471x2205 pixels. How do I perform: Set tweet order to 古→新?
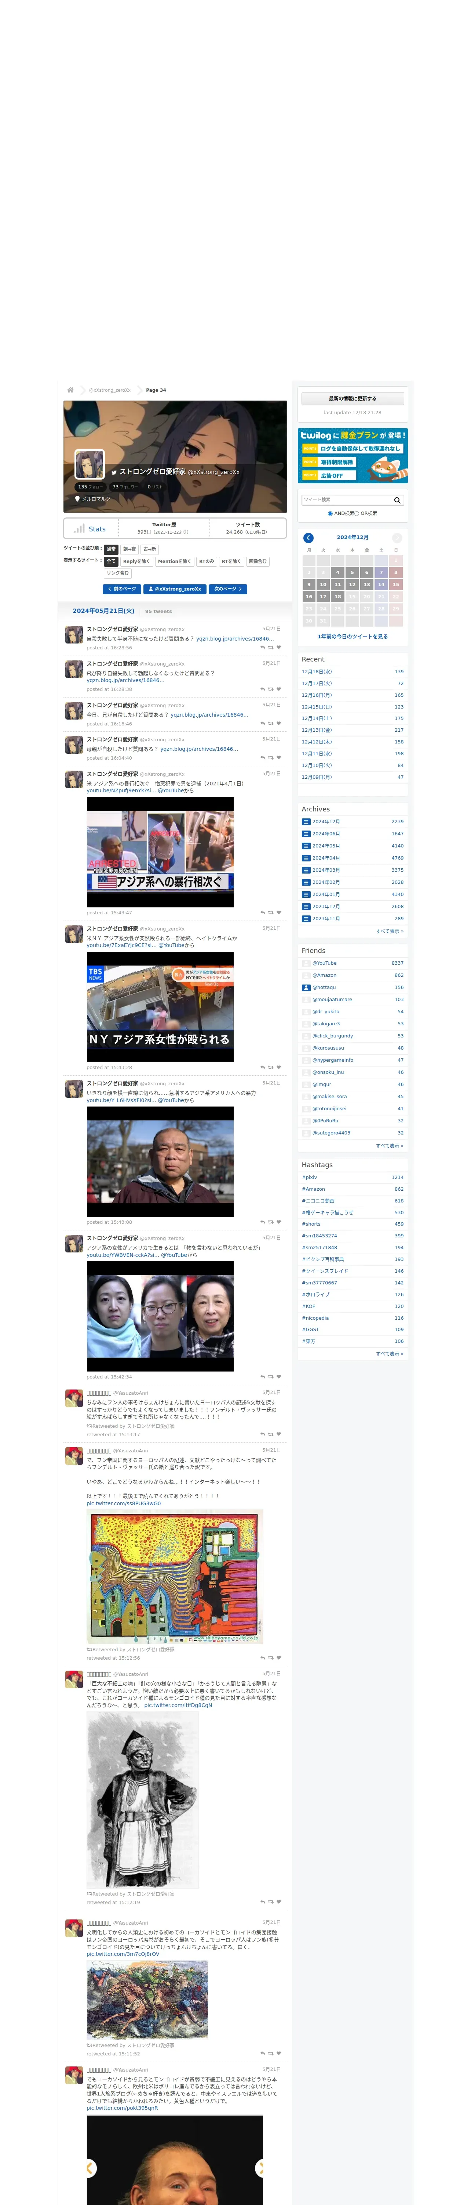pyautogui.click(x=150, y=549)
